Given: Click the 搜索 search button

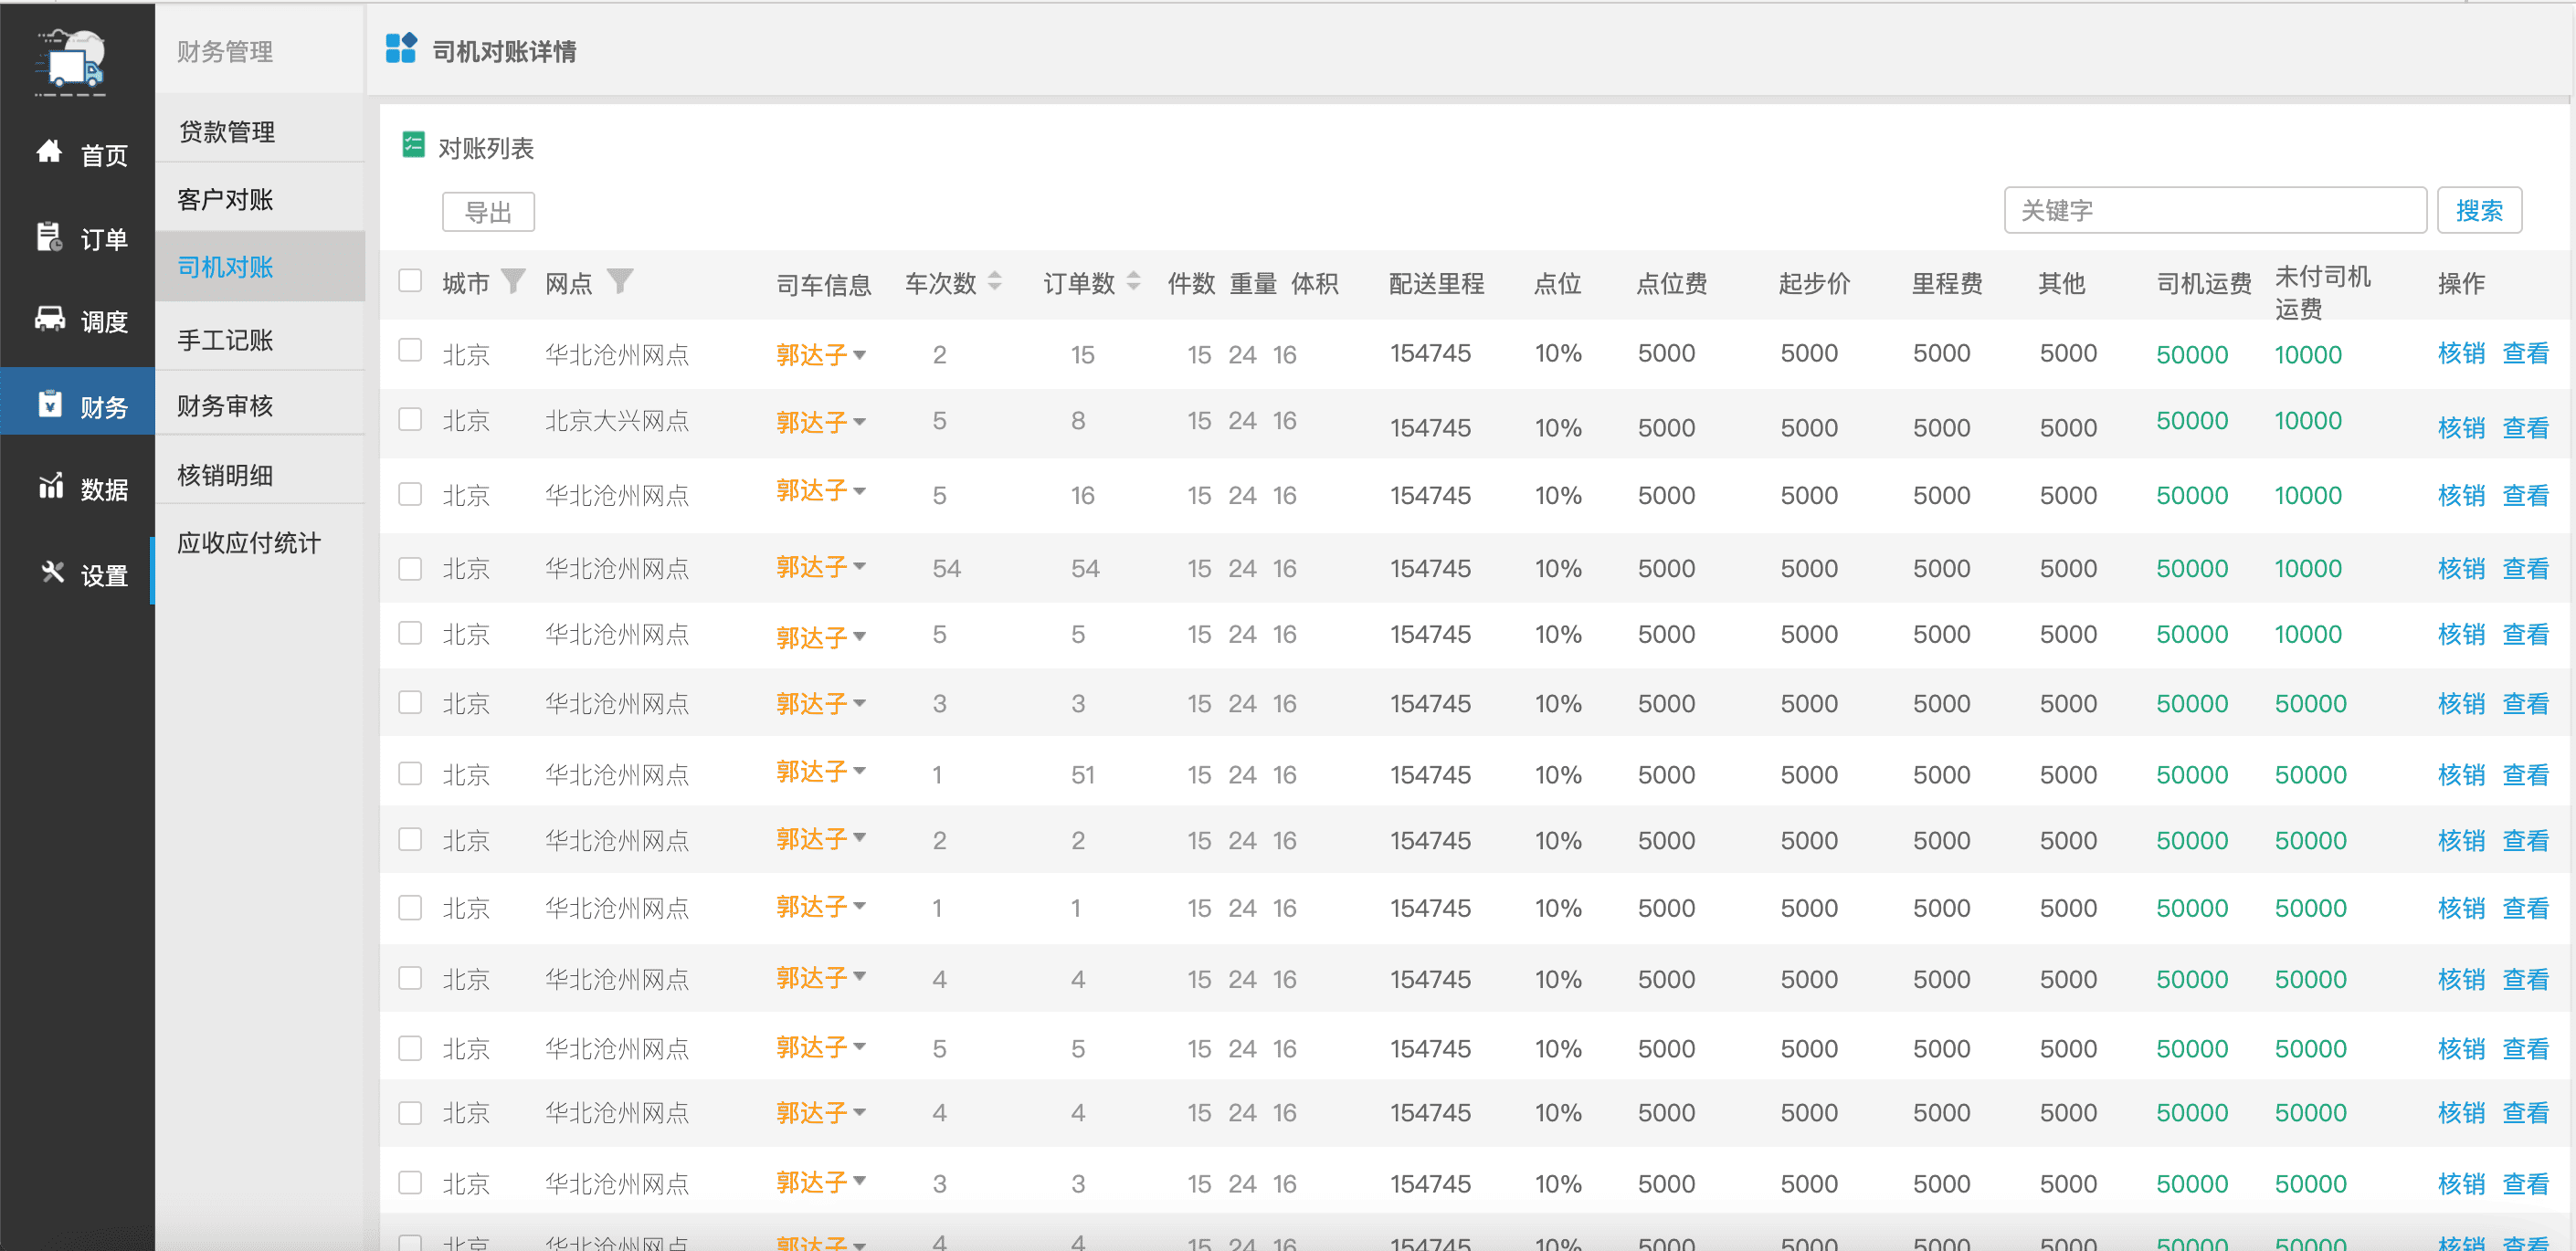Looking at the screenshot, I should coord(2478,211).
